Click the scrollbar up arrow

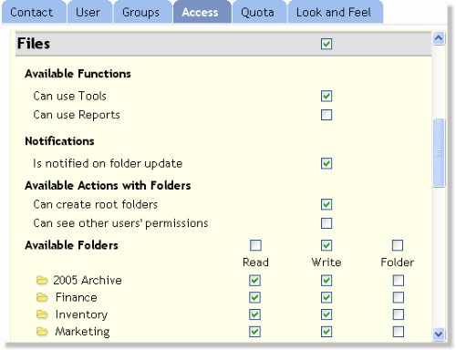[x=439, y=38]
